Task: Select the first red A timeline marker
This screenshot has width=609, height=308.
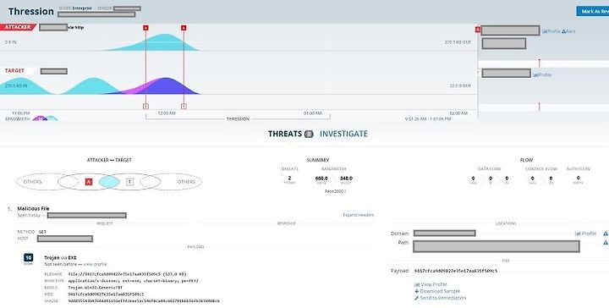Action: (x=145, y=28)
